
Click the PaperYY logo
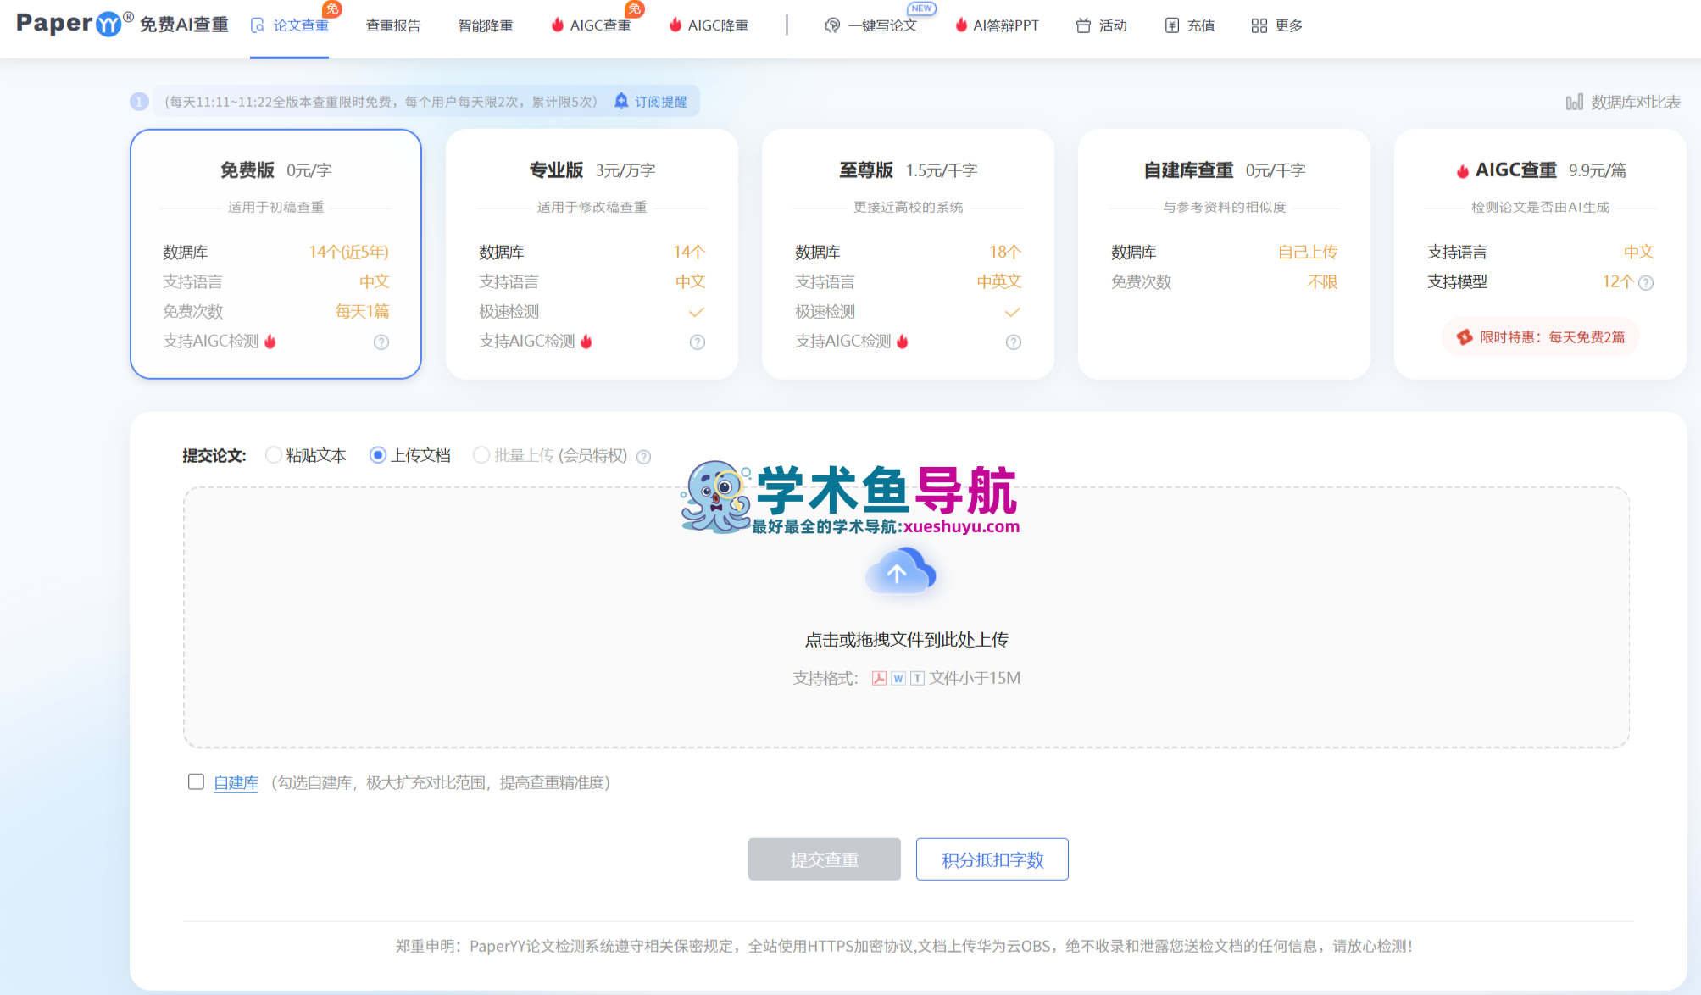122,25
